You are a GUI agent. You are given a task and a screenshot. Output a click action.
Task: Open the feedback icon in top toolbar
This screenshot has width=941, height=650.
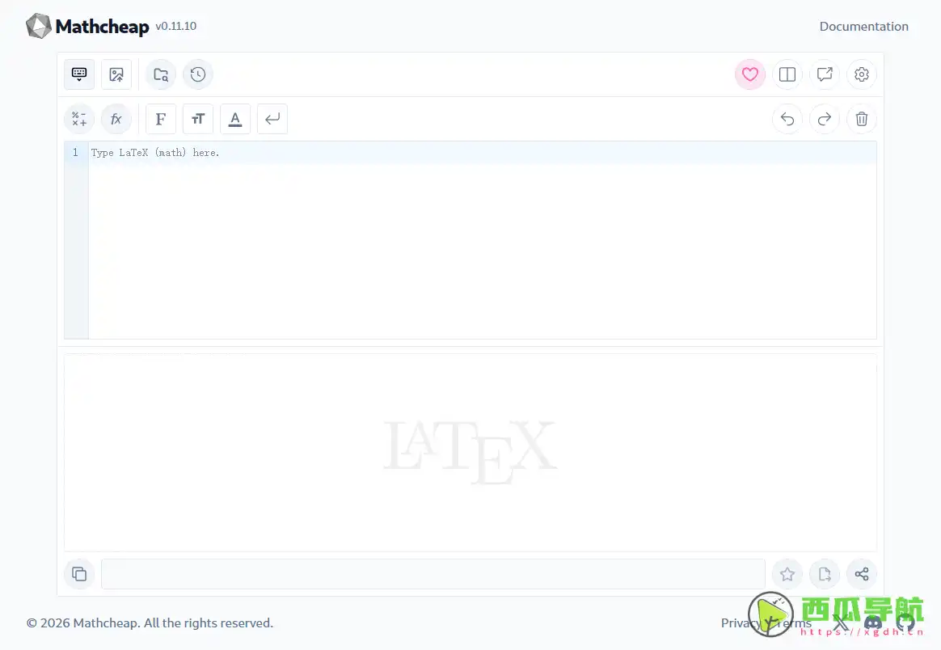[x=825, y=74]
